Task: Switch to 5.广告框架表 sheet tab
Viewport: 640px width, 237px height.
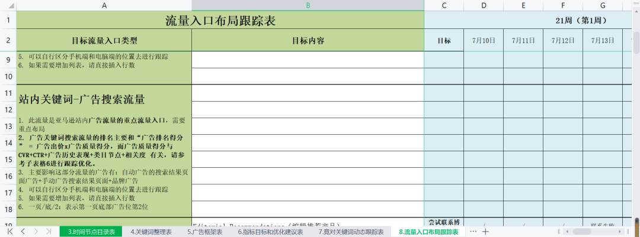Action: point(205,232)
